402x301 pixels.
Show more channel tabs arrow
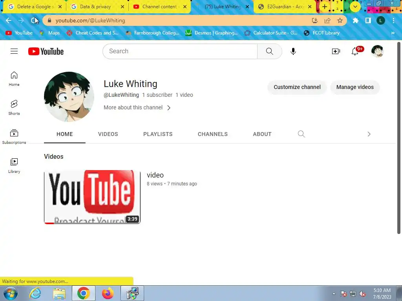(x=369, y=134)
